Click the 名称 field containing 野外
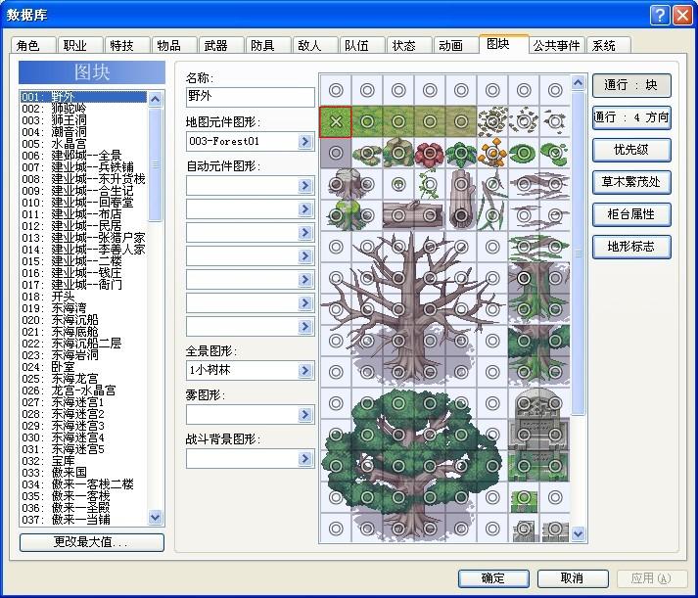The width and height of the screenshot is (698, 598). tap(251, 97)
